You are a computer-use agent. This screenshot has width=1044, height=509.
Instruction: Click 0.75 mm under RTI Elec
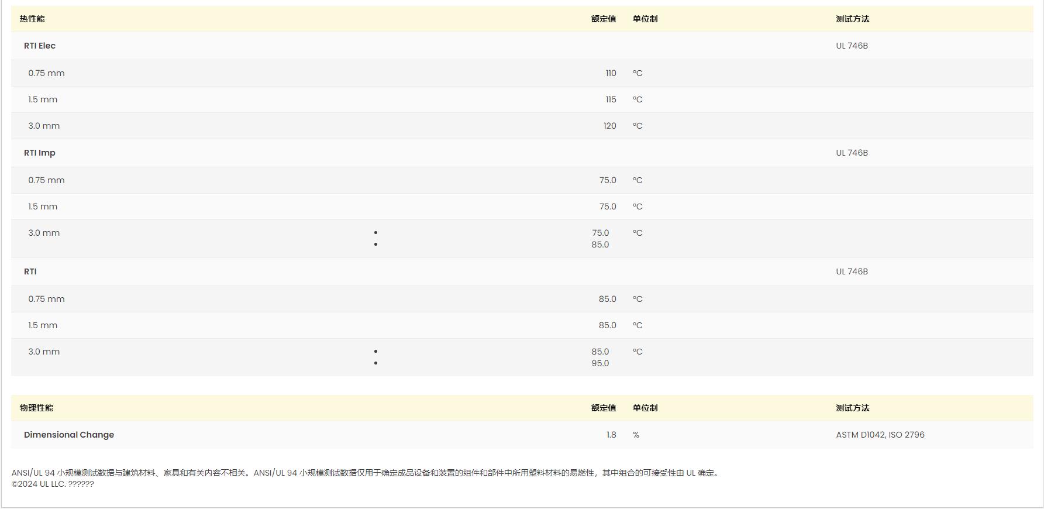click(46, 73)
